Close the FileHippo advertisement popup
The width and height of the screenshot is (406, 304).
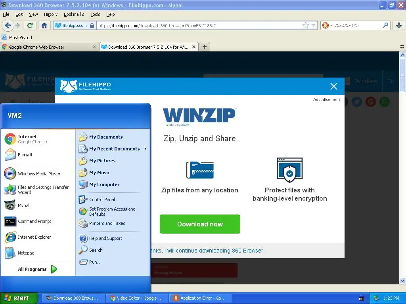pyautogui.click(x=334, y=86)
